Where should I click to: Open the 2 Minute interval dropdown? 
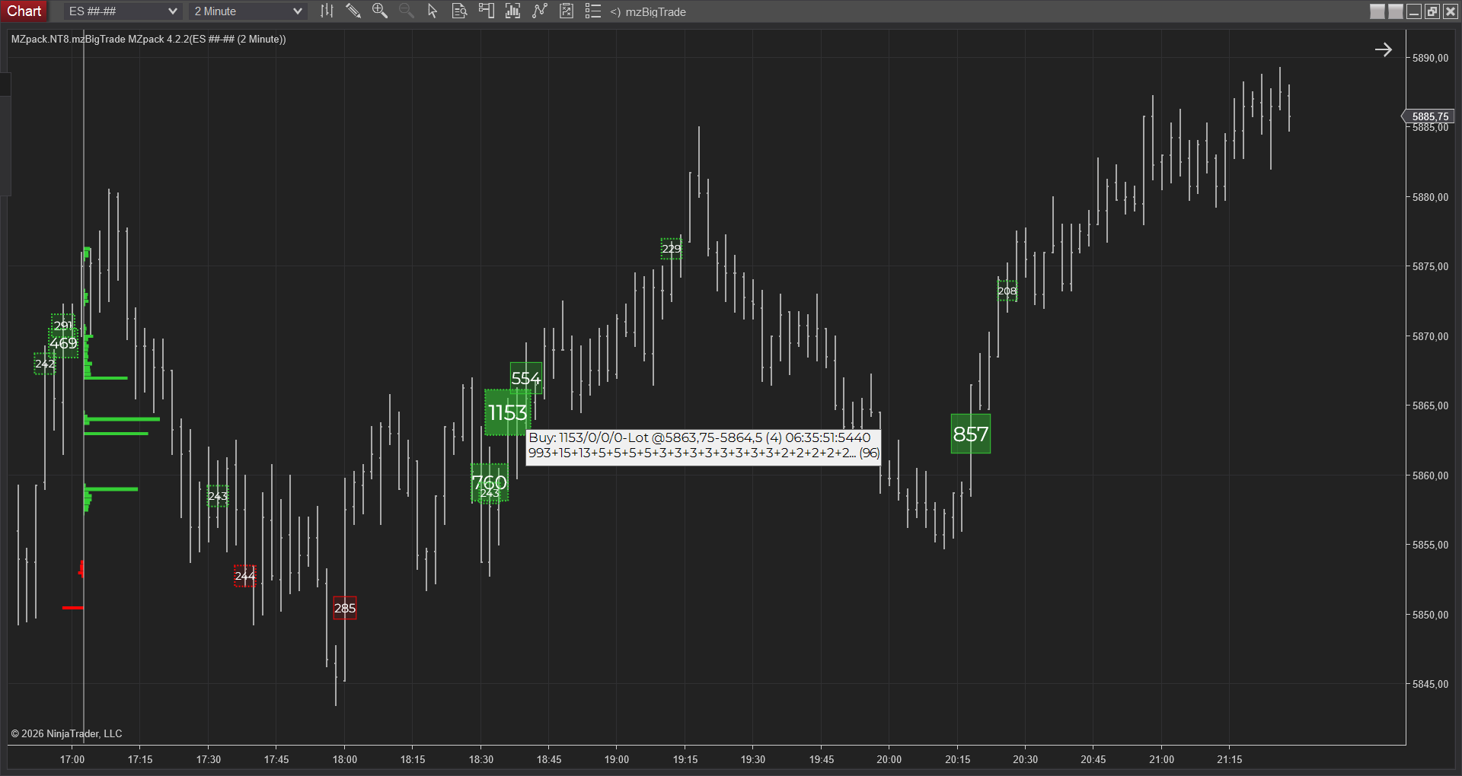pyautogui.click(x=248, y=11)
